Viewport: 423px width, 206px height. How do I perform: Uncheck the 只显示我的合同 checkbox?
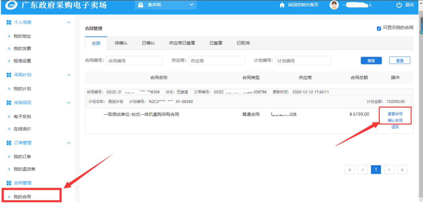(379, 28)
